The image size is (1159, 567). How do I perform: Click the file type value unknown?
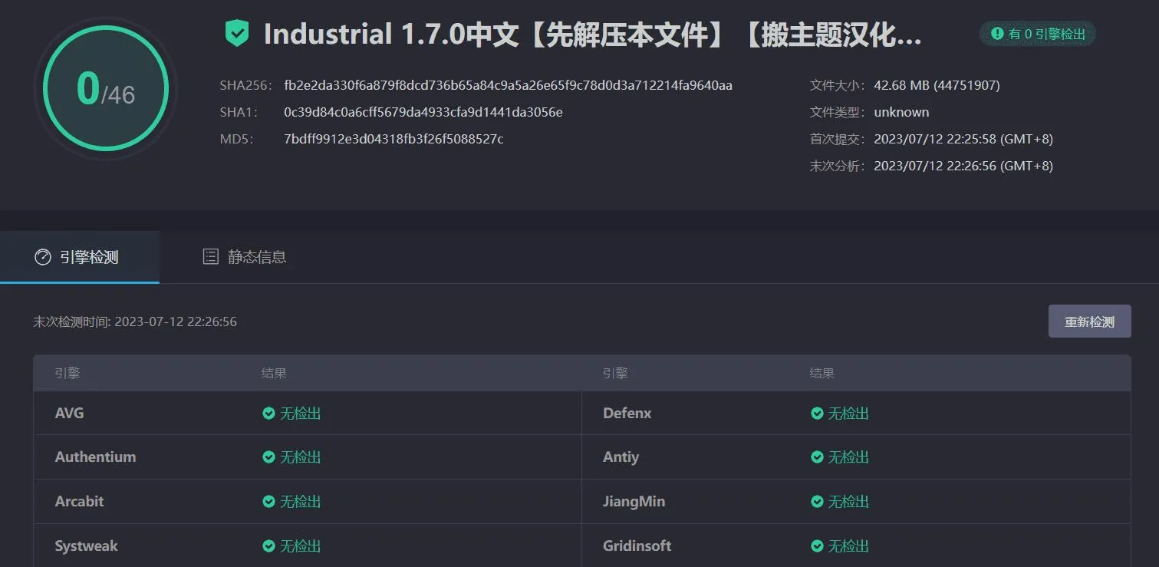[901, 112]
